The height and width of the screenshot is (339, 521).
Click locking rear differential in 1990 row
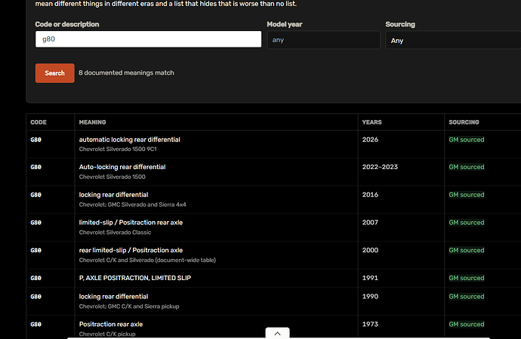(113, 297)
